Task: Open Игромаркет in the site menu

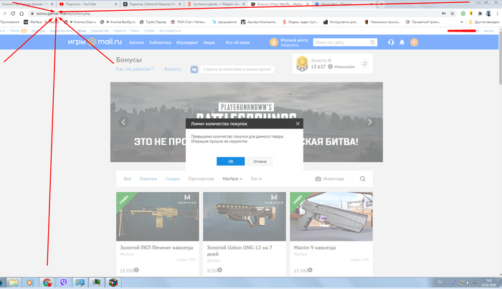Action: tap(187, 42)
